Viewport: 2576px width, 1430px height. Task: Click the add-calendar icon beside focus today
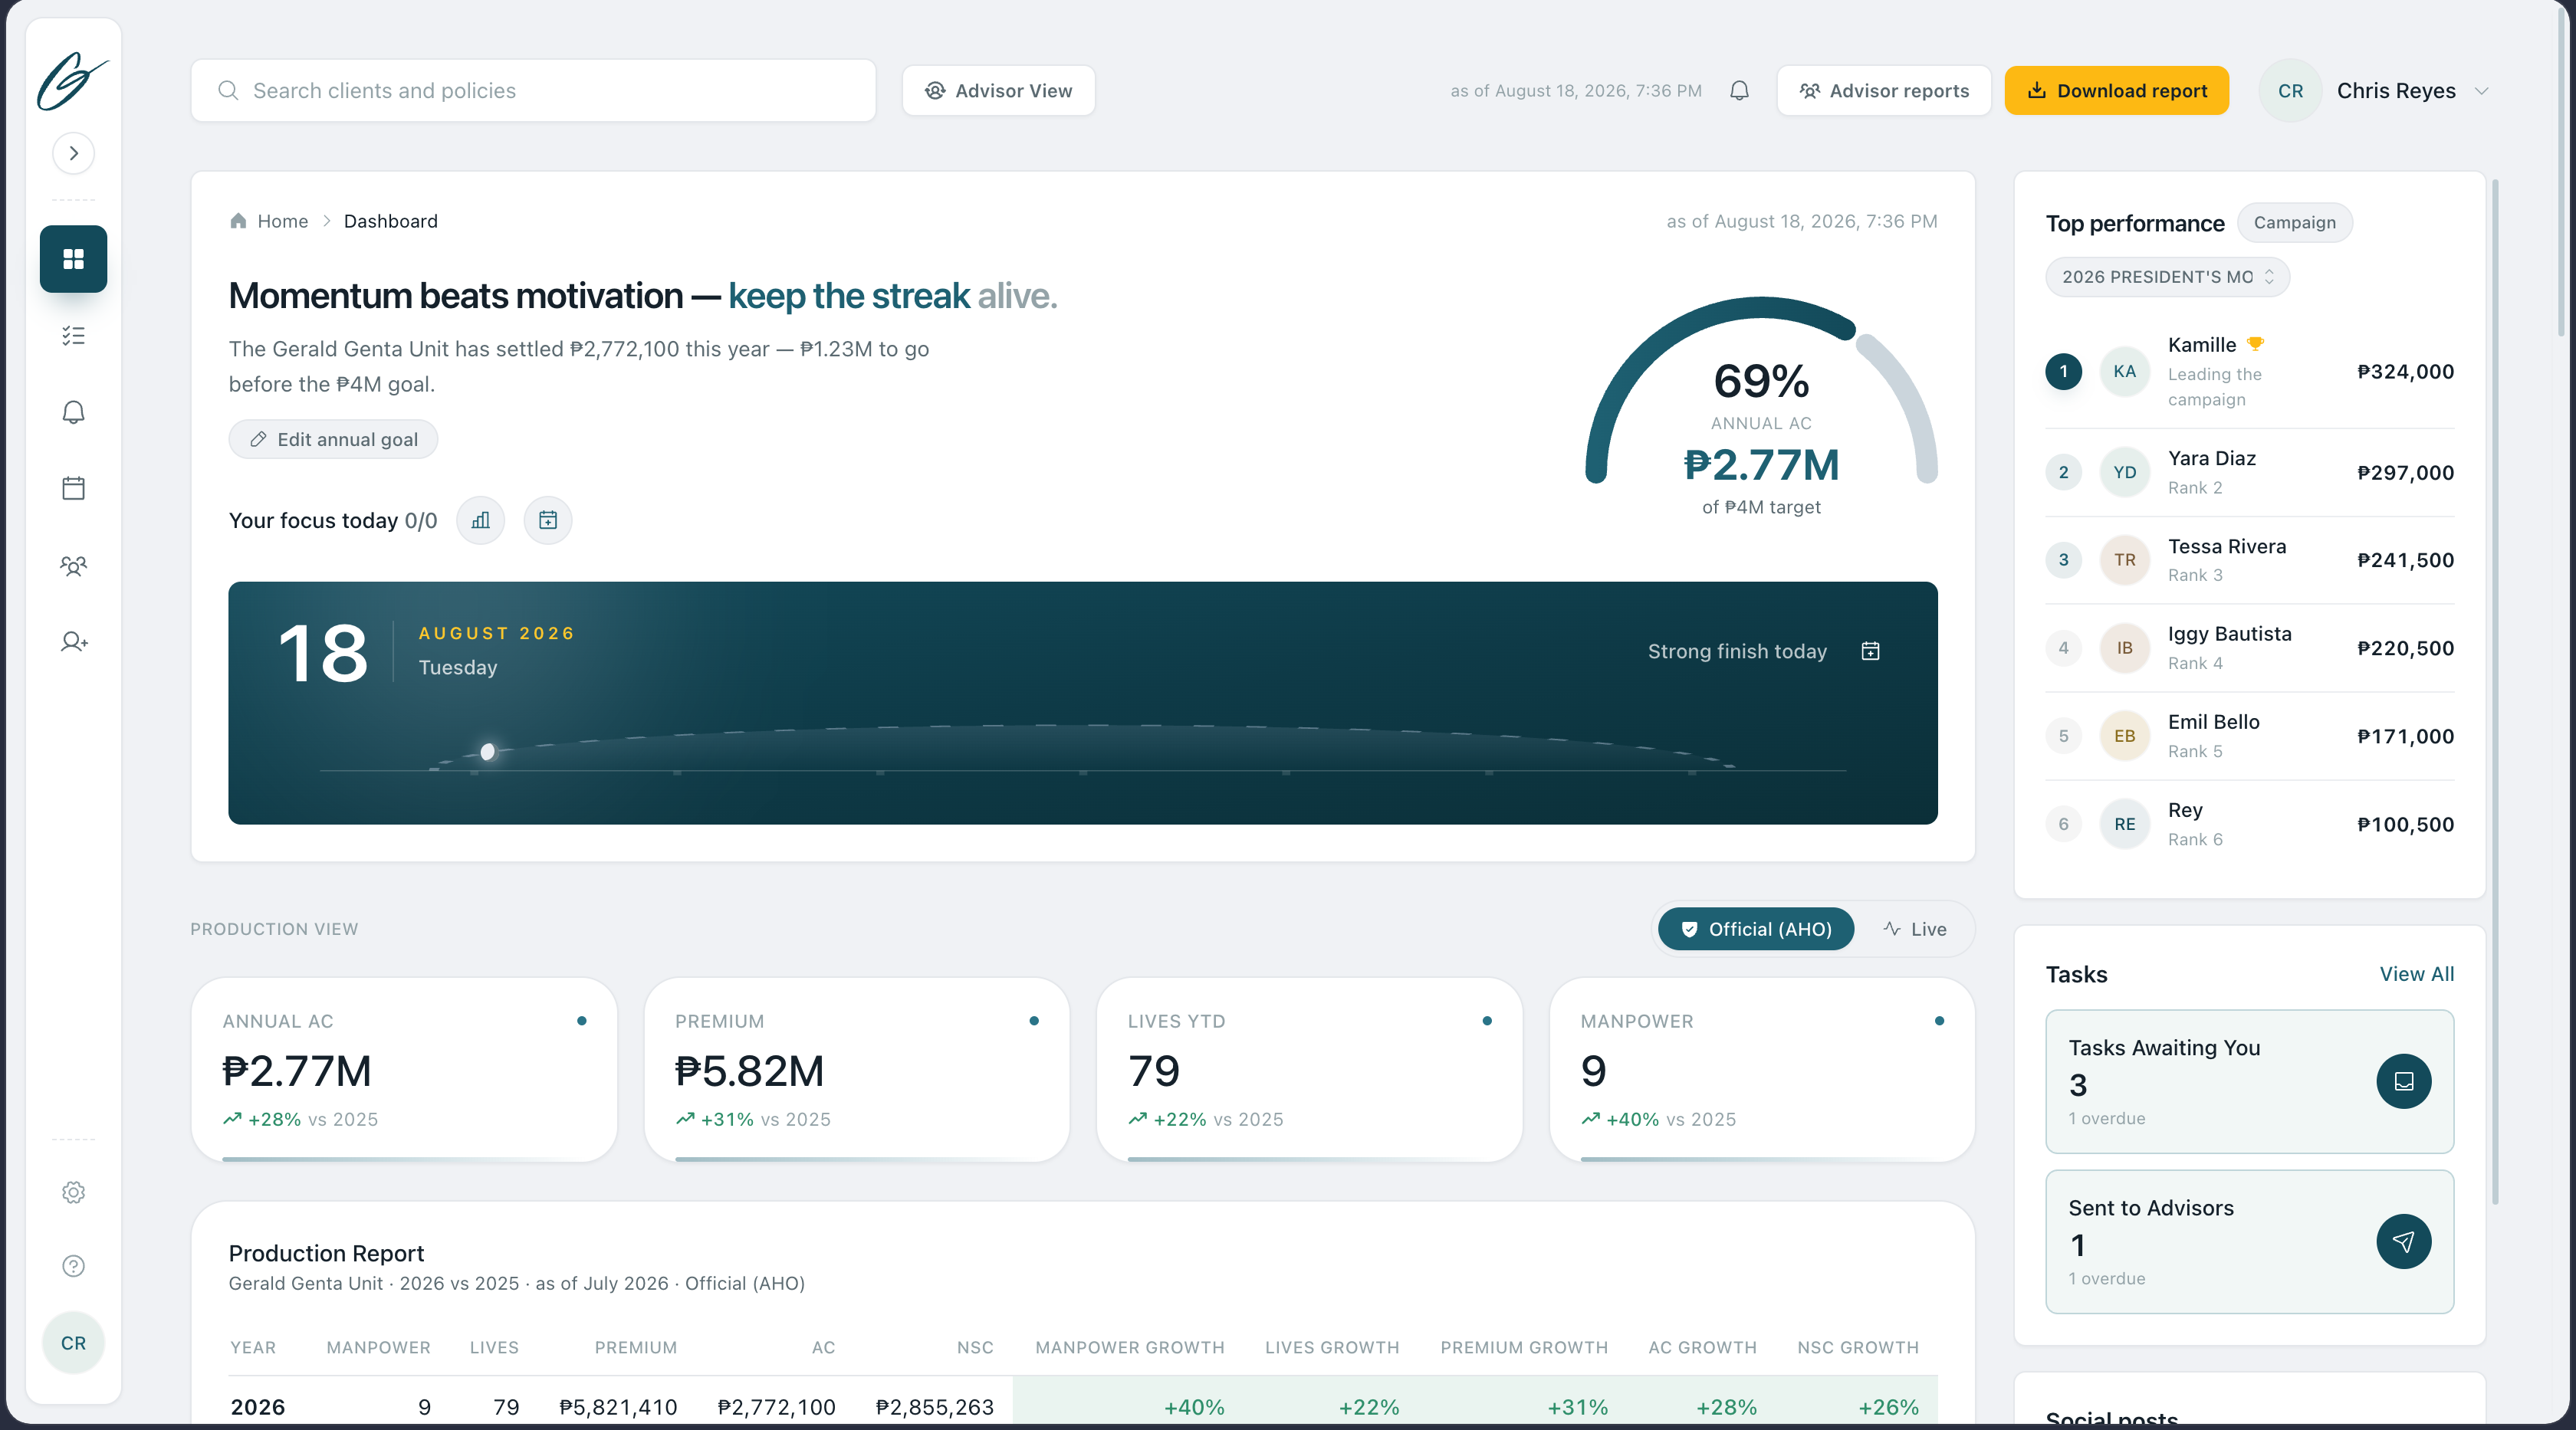548,520
